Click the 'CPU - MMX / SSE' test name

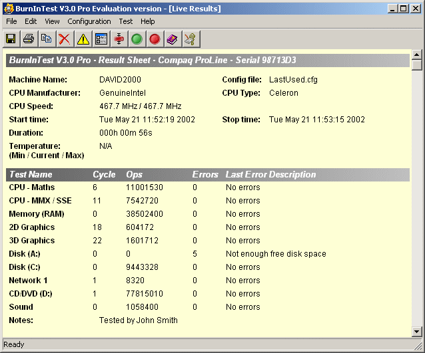point(40,201)
